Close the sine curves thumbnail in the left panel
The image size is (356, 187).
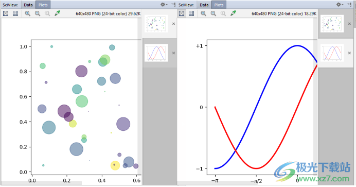173,53
